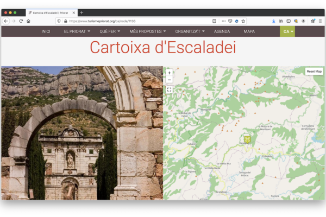Image resolution: width=326 pixels, height=217 pixels.
Task: Bookmark this page with the star icon
Action: click(x=243, y=21)
